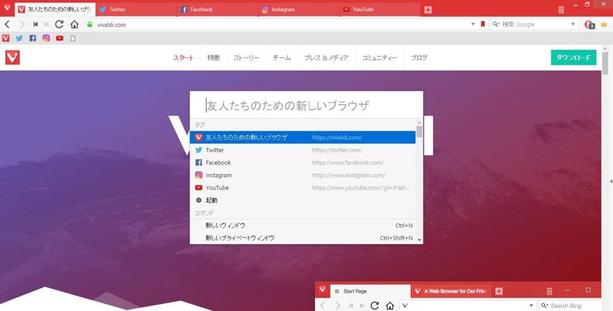Click the quick command input field

coord(306,105)
